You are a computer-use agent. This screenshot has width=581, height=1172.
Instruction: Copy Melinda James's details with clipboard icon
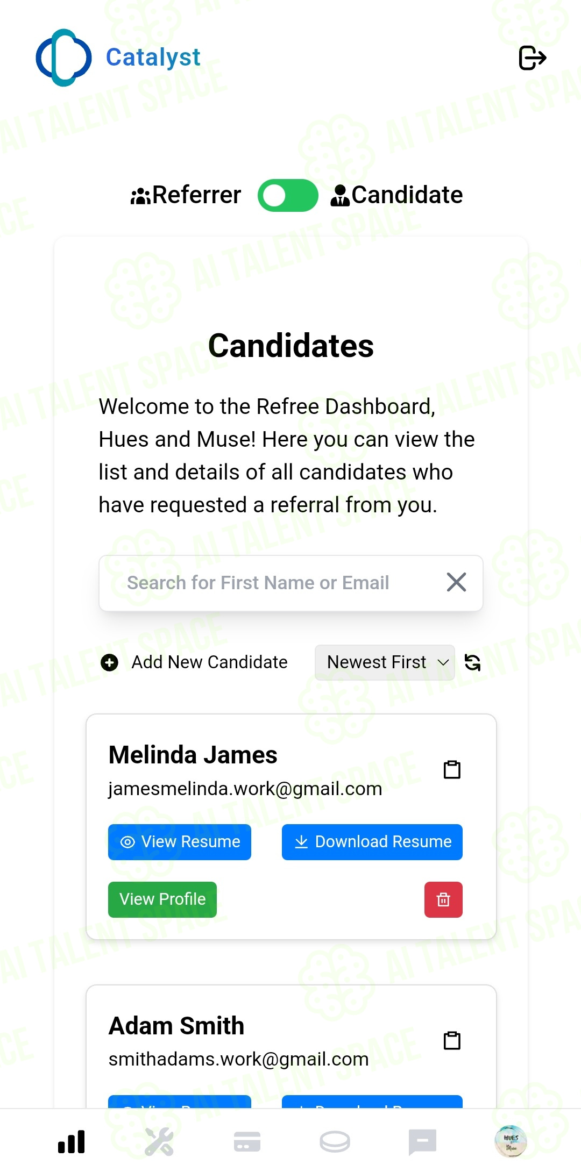[x=452, y=769]
